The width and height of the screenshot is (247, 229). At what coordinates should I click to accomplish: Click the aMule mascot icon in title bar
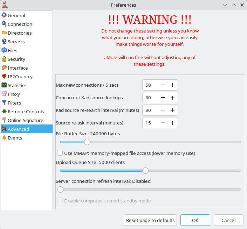5,5
